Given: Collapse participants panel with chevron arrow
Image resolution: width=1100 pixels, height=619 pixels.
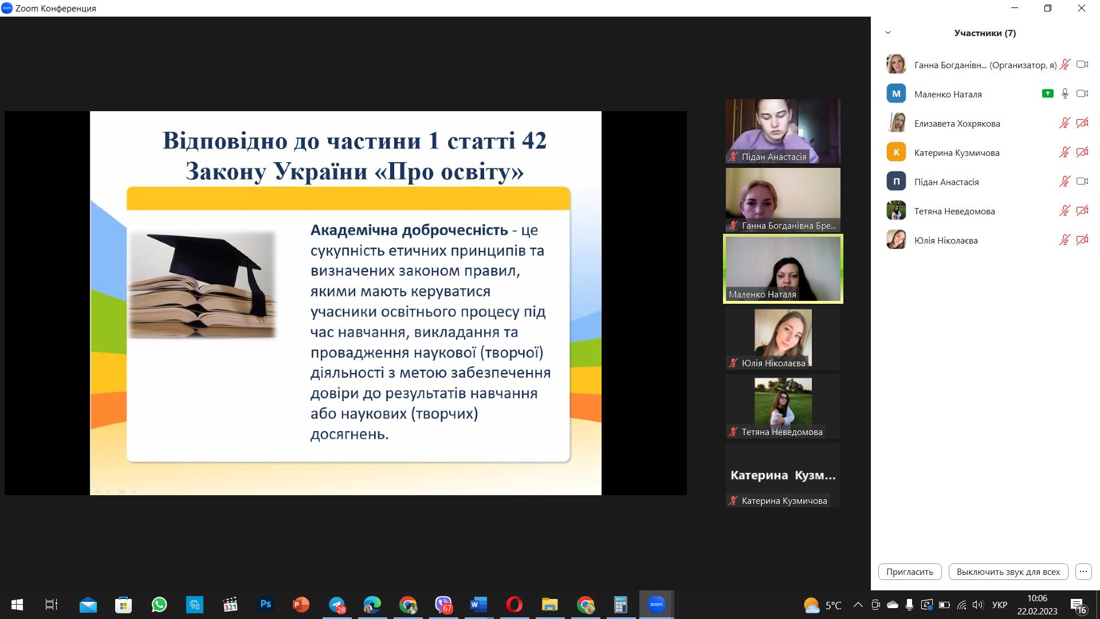Looking at the screenshot, I should (888, 33).
